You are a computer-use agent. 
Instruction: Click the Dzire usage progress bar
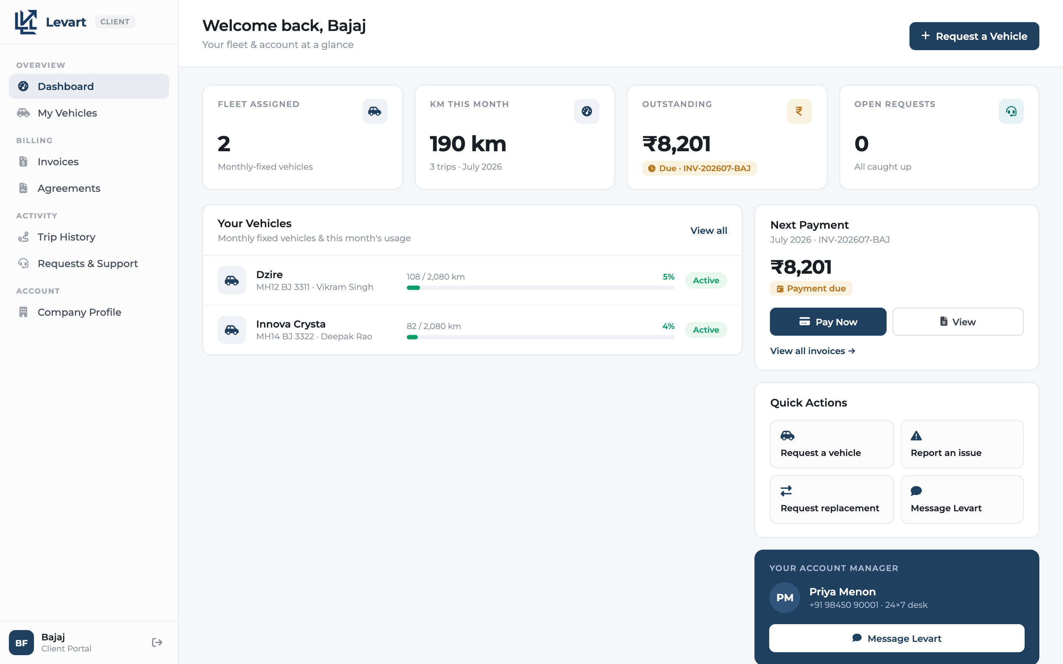[x=540, y=288]
